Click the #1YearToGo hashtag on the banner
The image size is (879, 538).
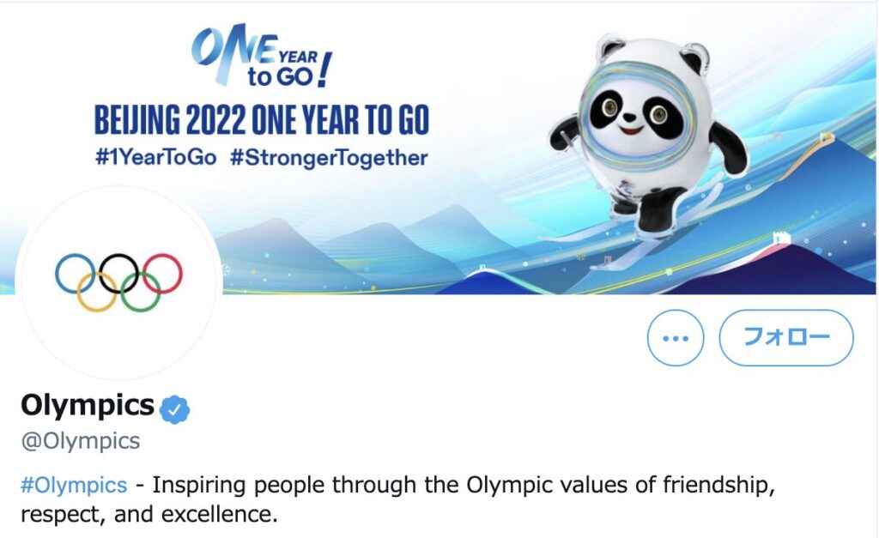[156, 158]
